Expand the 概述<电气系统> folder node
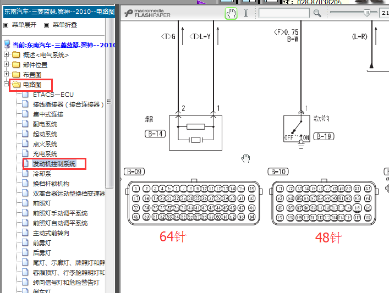 6,54
